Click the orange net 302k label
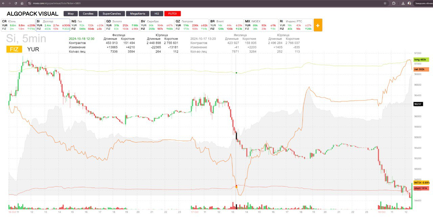Screen dimensions: 433x217 coord(421,69)
